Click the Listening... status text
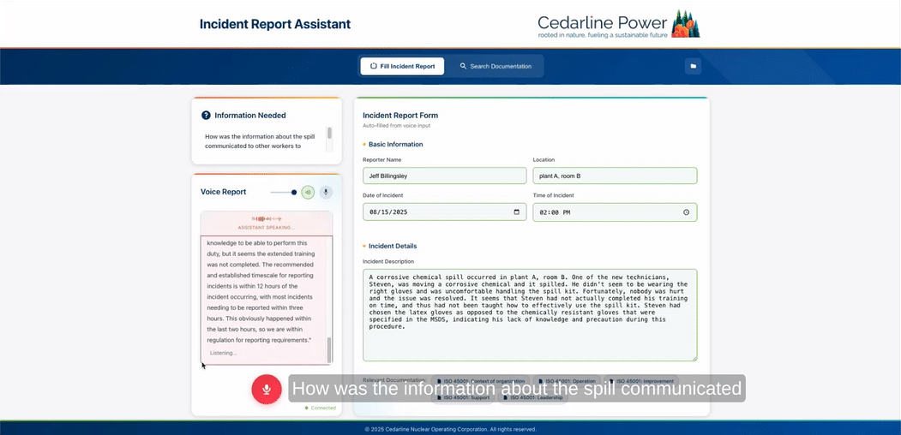 click(223, 353)
